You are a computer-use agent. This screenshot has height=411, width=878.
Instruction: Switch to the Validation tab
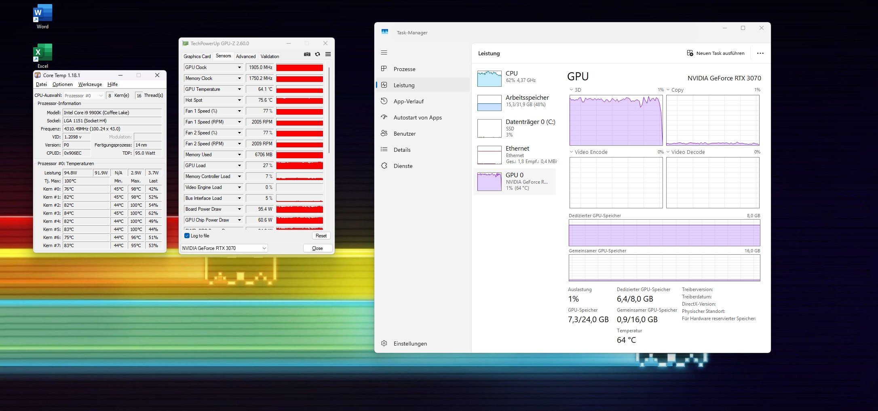[270, 57]
